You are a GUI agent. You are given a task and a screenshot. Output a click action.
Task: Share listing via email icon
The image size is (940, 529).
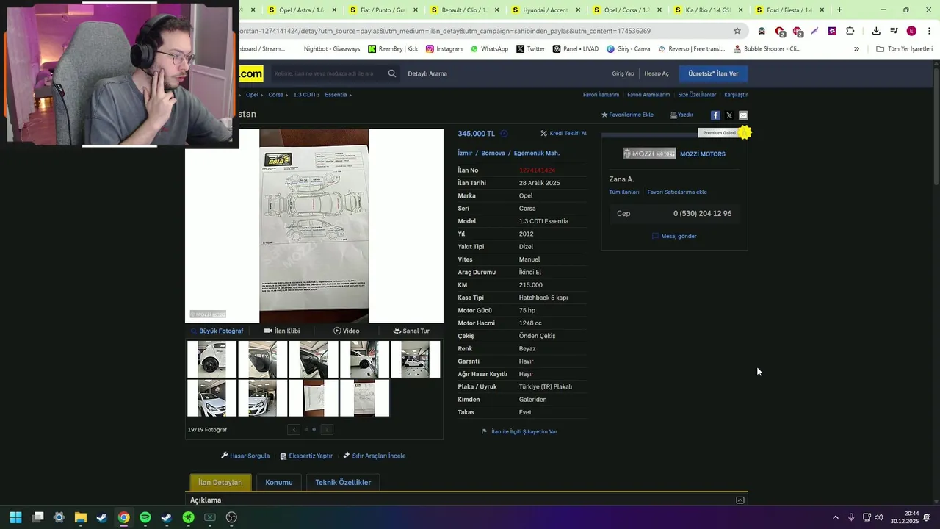click(x=743, y=115)
